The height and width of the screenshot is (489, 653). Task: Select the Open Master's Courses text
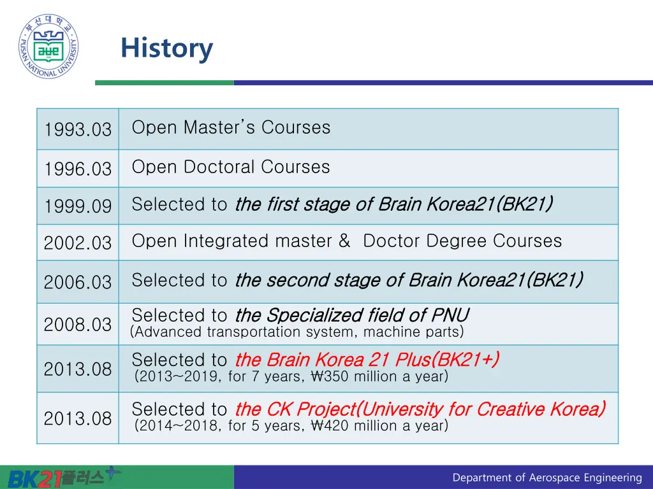click(x=231, y=127)
